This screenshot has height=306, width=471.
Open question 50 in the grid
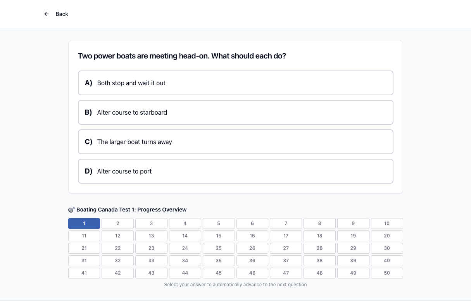(x=387, y=273)
